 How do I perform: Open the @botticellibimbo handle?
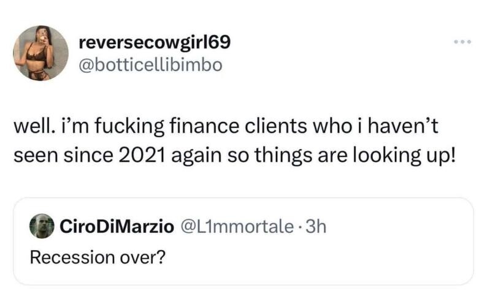151,65
